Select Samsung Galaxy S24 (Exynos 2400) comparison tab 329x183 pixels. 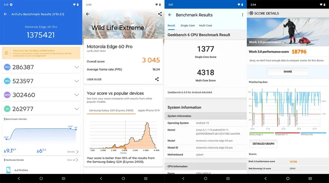111,110
